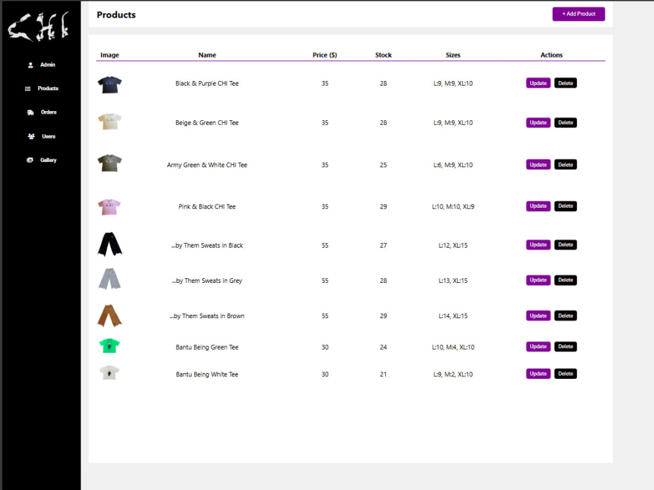
Task: Delete the Bantu Being White Tee
Action: [x=565, y=374]
